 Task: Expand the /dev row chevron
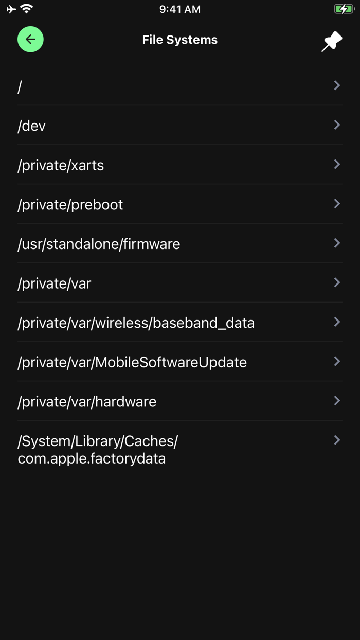(x=337, y=125)
